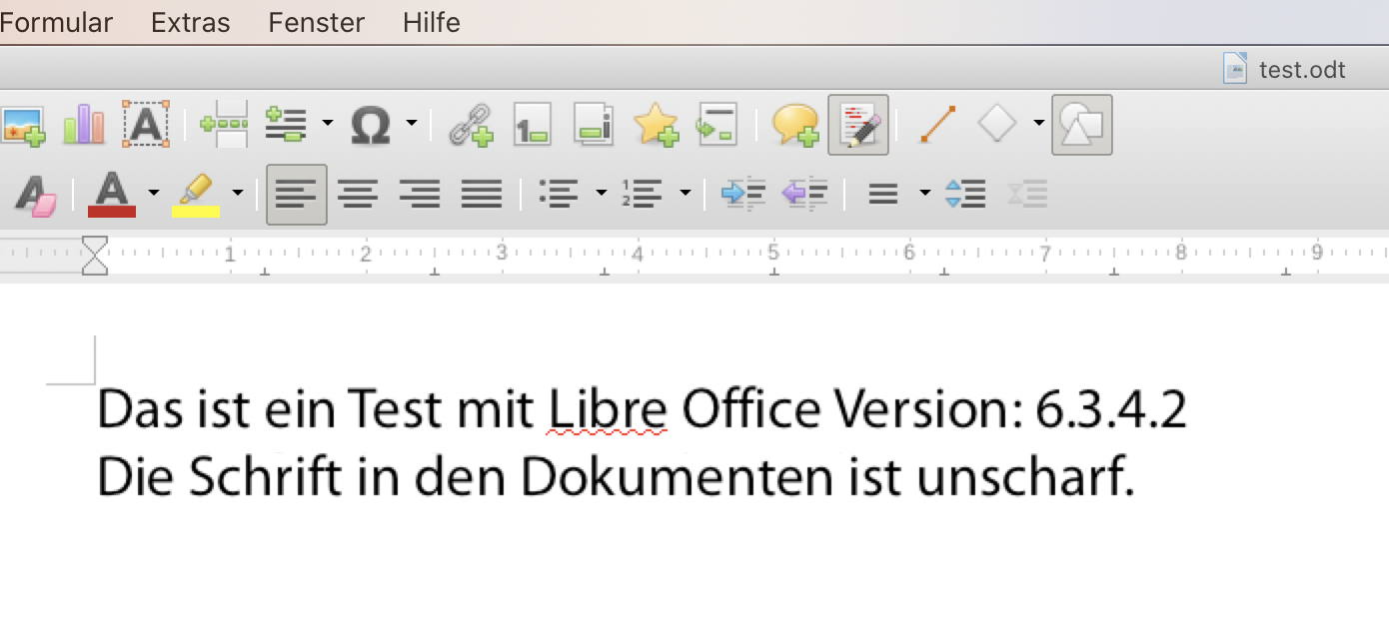Insert a cross-reference

click(716, 125)
